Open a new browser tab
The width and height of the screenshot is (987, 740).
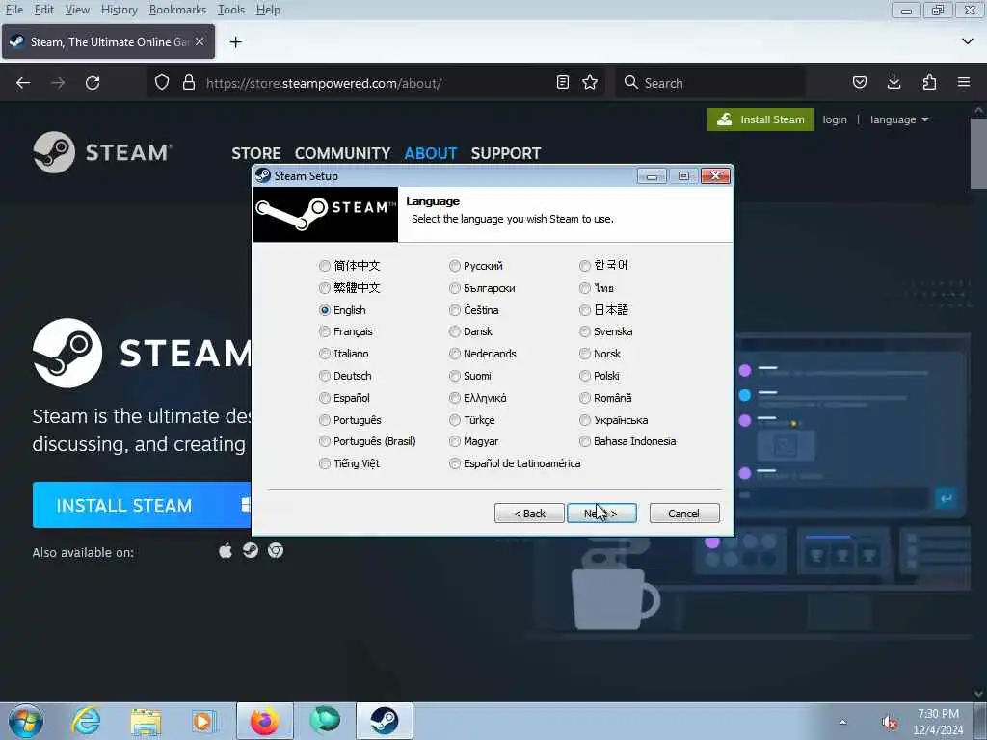point(236,42)
